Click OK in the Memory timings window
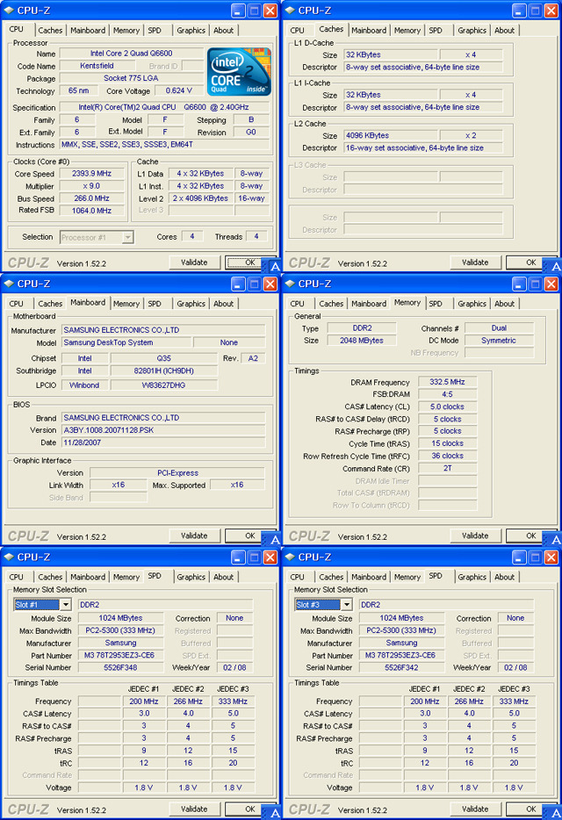The image size is (562, 820). coord(531,536)
